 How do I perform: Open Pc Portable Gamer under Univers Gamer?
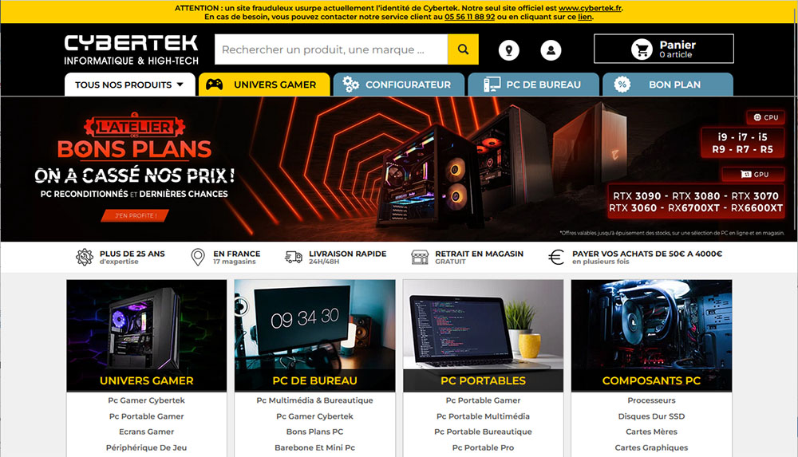point(147,416)
